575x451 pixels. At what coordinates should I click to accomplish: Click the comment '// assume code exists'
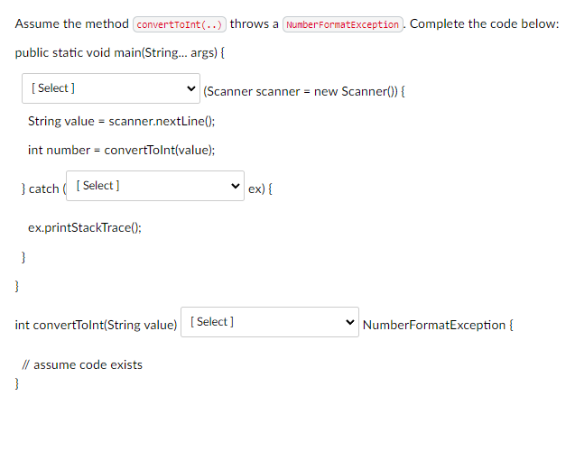pyautogui.click(x=82, y=364)
